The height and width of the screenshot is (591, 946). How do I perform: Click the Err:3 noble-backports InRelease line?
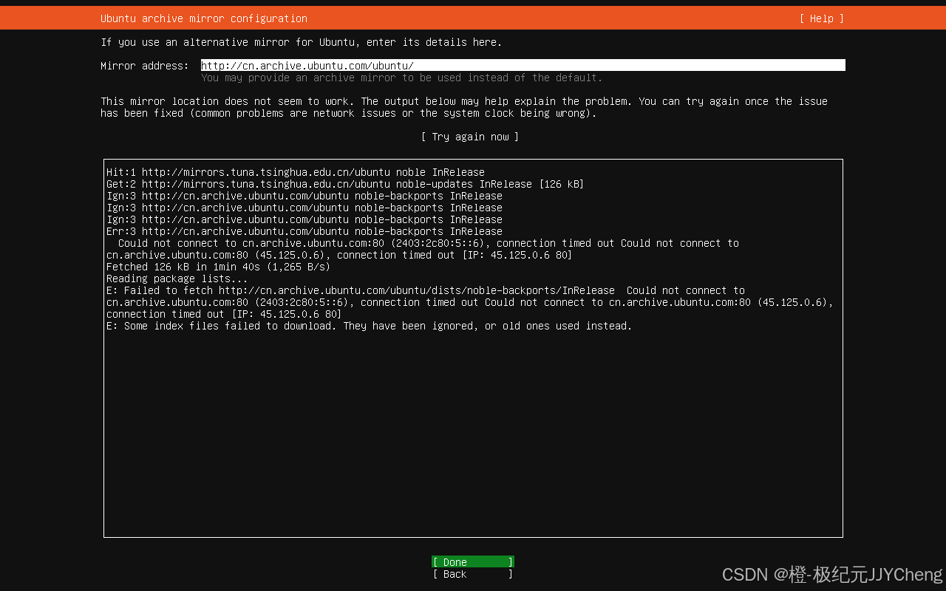click(x=304, y=231)
